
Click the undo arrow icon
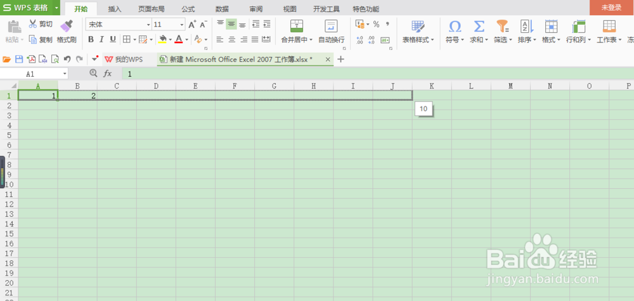(67, 60)
